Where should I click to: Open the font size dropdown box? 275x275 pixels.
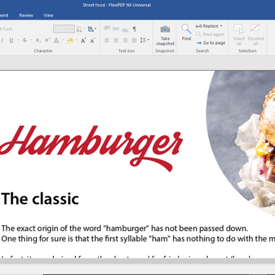(64, 29)
